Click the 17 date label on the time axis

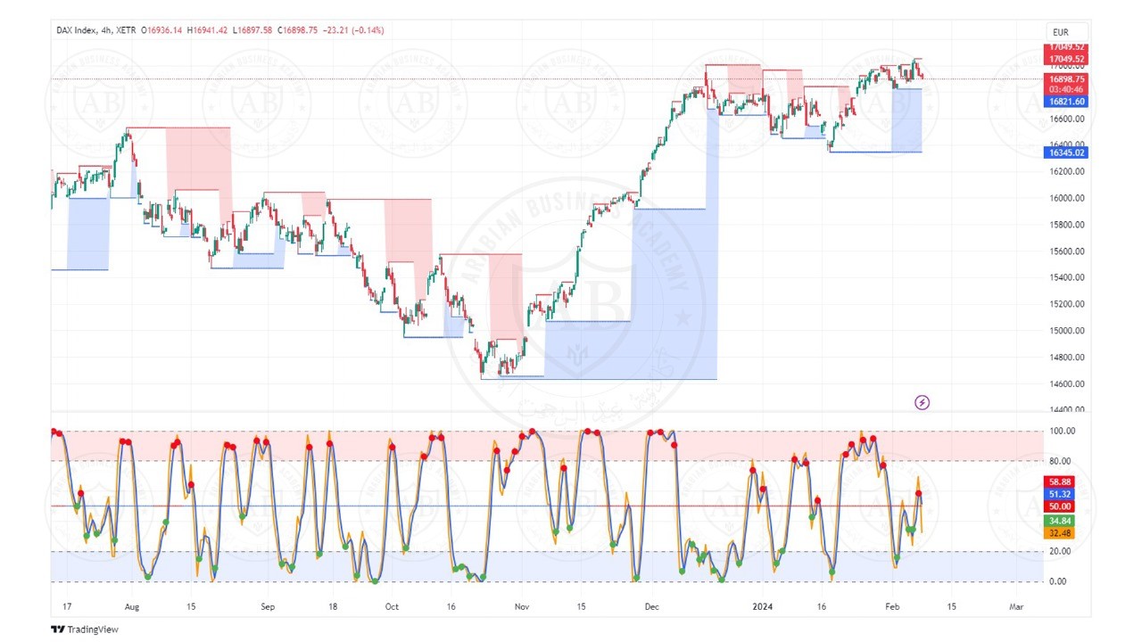coord(66,607)
